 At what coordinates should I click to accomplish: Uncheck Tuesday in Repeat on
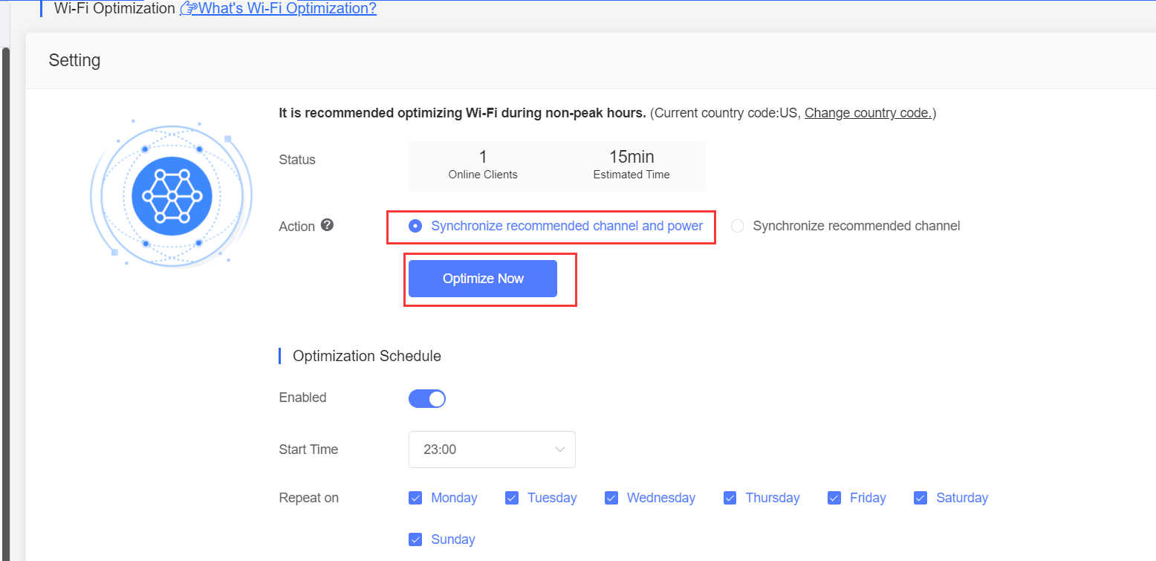(x=512, y=498)
